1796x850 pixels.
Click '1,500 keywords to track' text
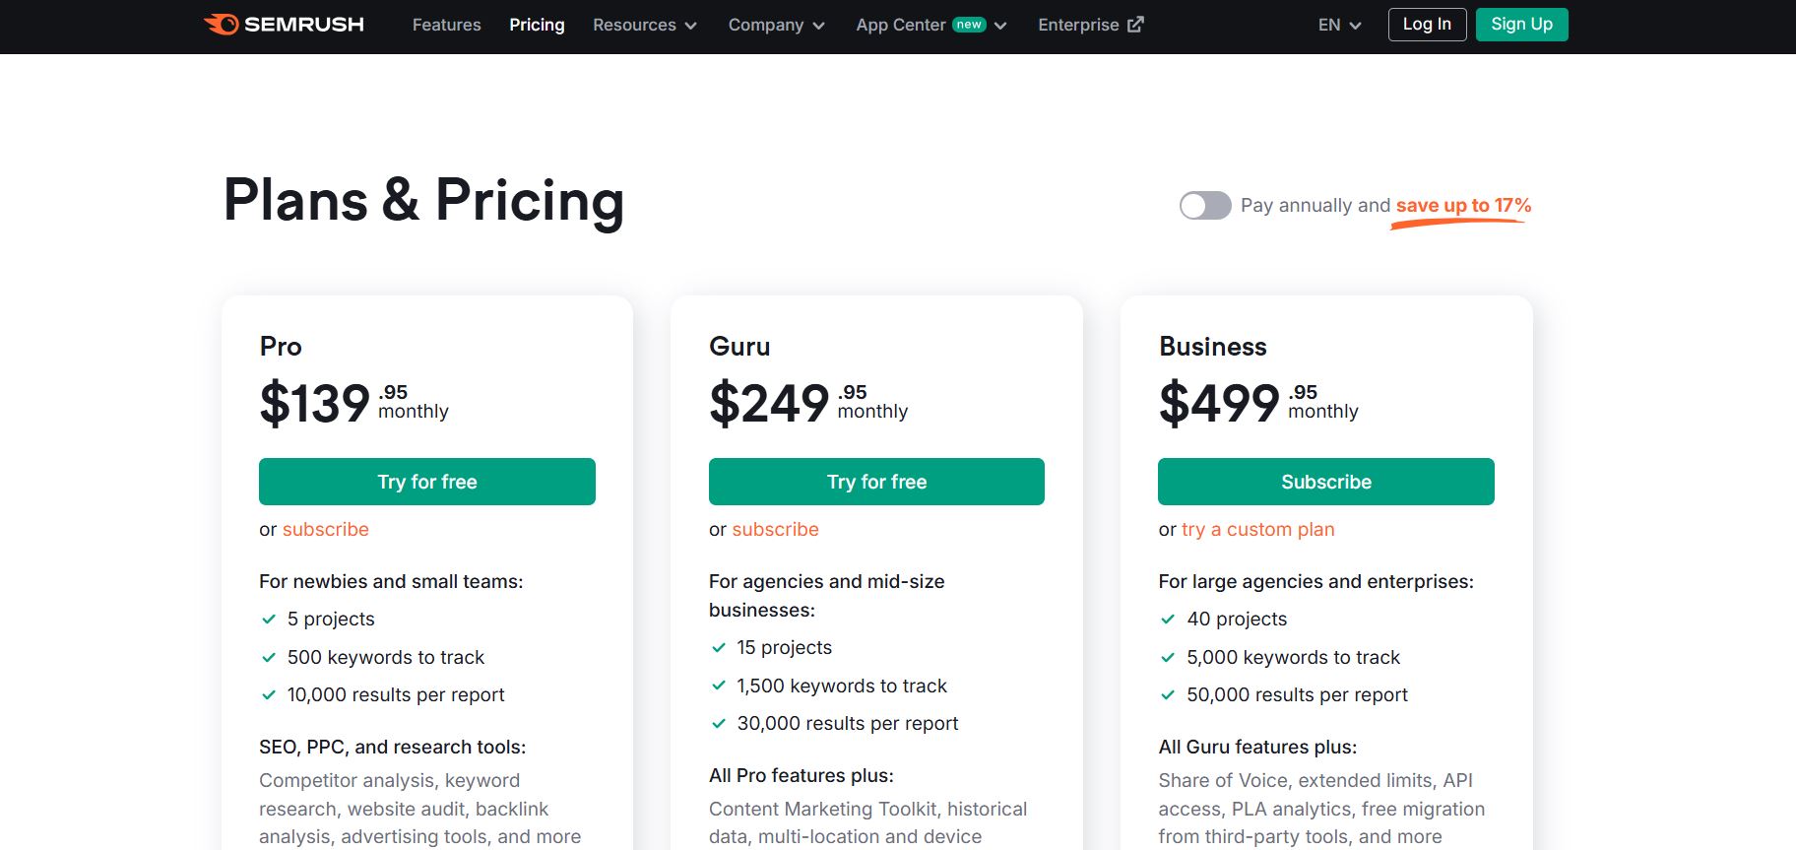coord(842,686)
